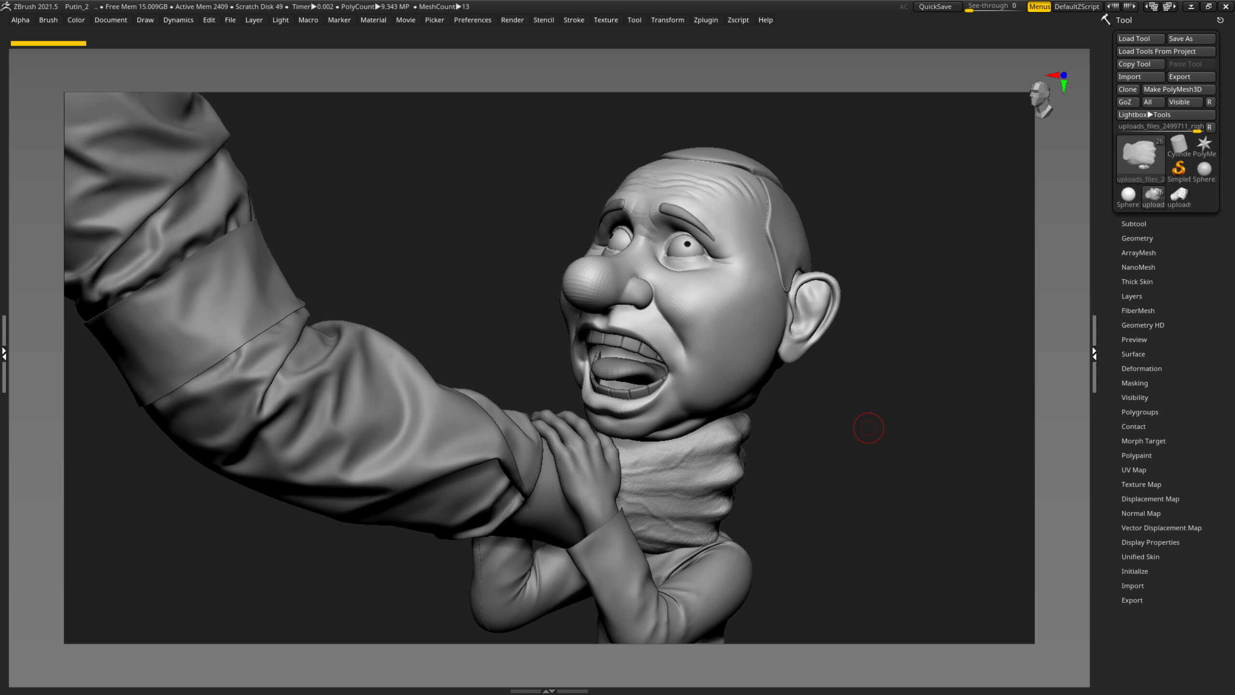
Task: Open the Brush menu
Action: point(48,20)
